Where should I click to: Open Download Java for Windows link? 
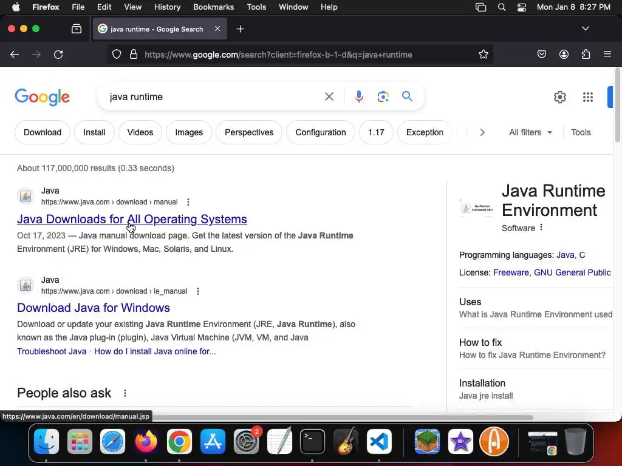pyautogui.click(x=93, y=308)
